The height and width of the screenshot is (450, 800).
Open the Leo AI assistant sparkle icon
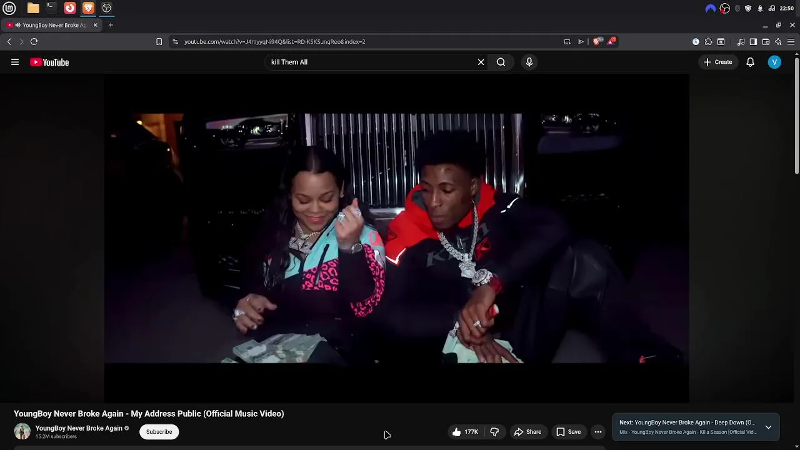coord(778,42)
